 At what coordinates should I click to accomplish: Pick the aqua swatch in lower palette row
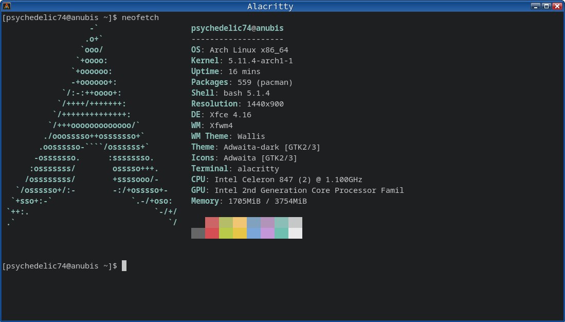pyautogui.click(x=281, y=234)
